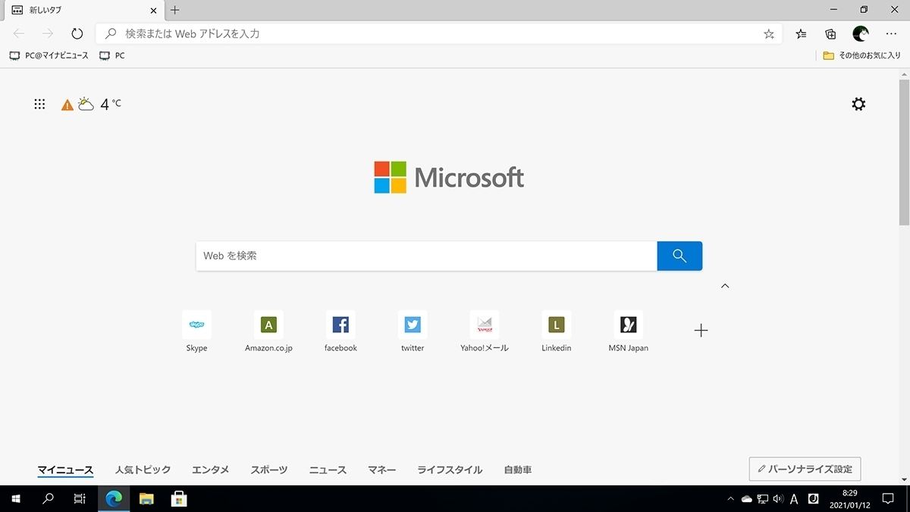The height and width of the screenshot is (512, 910).
Task: Open the weather alert warning icon
Action: [67, 105]
